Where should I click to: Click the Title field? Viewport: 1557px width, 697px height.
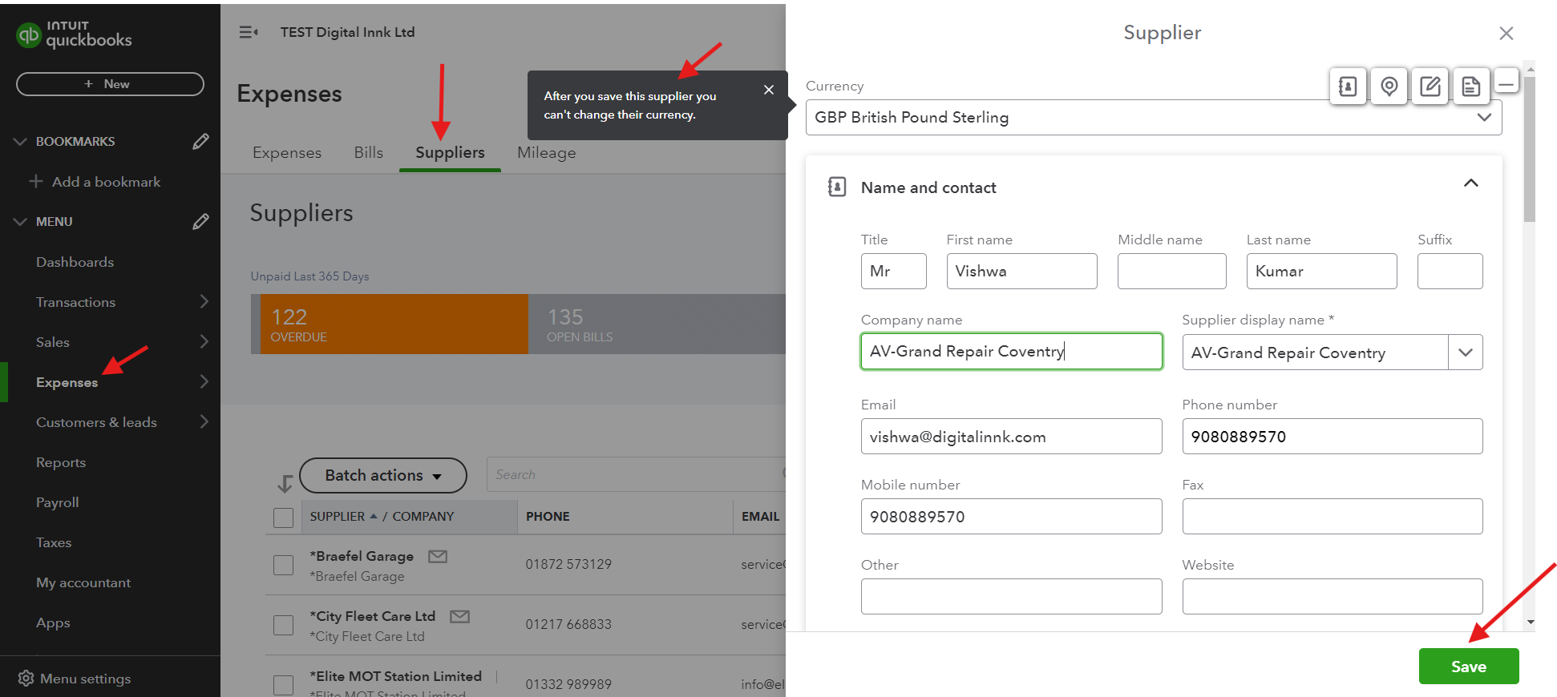(893, 271)
